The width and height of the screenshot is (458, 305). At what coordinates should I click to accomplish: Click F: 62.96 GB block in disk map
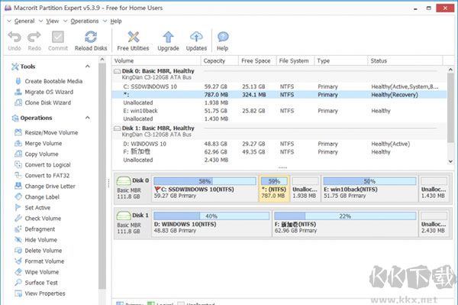[345, 224]
